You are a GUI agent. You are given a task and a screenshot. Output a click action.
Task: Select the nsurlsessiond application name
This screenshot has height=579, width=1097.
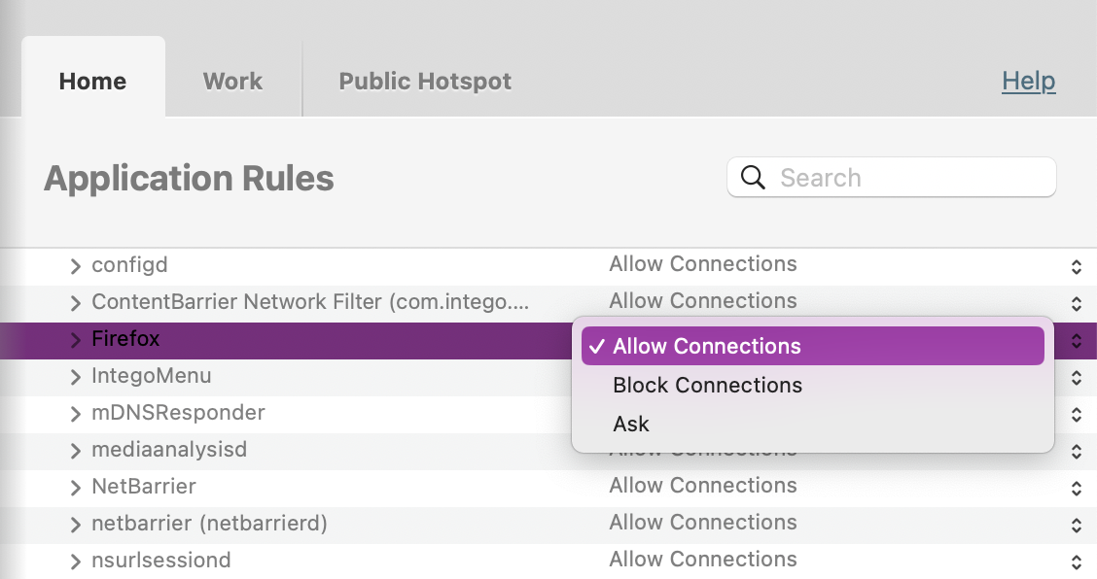(160, 561)
